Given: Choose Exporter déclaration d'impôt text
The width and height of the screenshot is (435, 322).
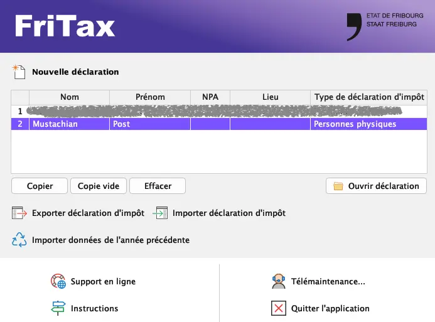Looking at the screenshot, I should click(x=88, y=213).
